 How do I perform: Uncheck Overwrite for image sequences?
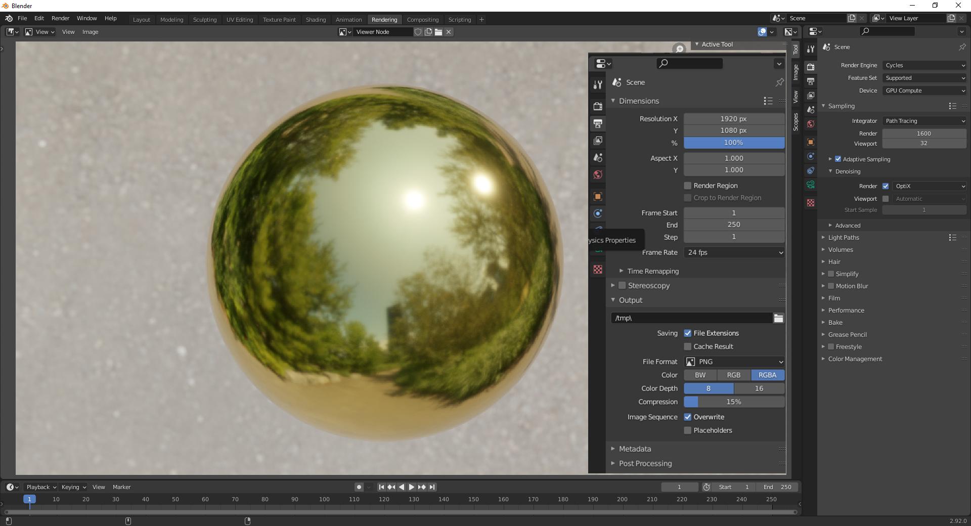(x=688, y=417)
